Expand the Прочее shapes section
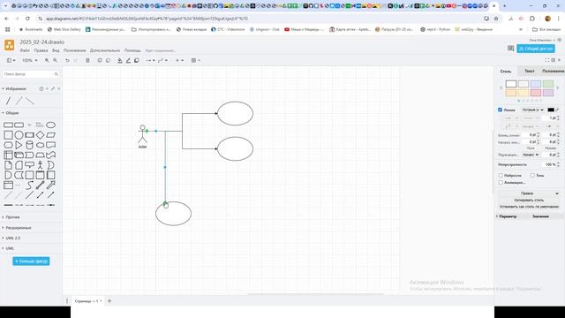This screenshot has width=565, height=318. tap(12, 217)
